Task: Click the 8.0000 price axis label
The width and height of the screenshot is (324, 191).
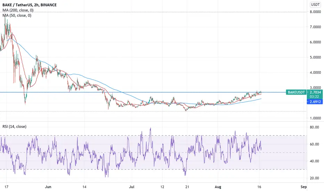Action: (x=315, y=12)
